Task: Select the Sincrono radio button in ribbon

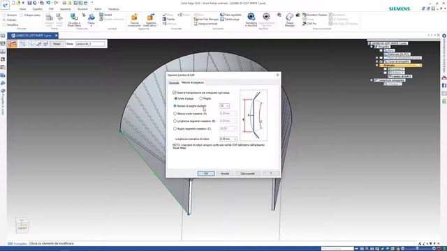Action: point(4,15)
